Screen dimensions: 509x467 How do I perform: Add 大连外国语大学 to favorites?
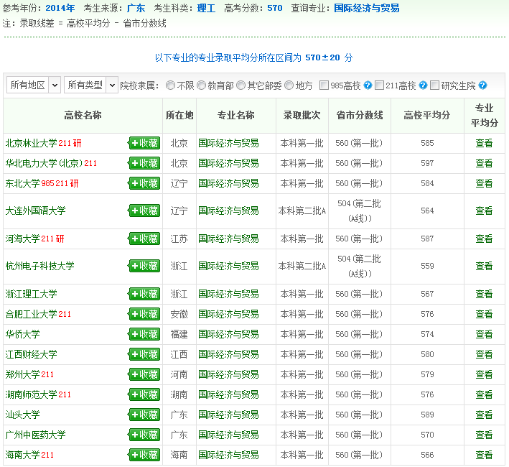[x=144, y=211]
